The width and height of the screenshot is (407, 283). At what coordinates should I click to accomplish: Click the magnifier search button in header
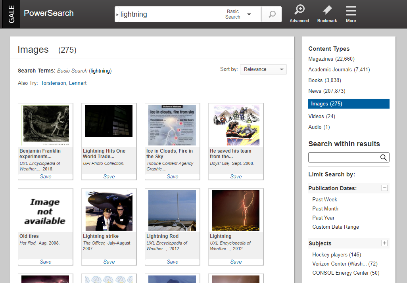click(x=272, y=14)
